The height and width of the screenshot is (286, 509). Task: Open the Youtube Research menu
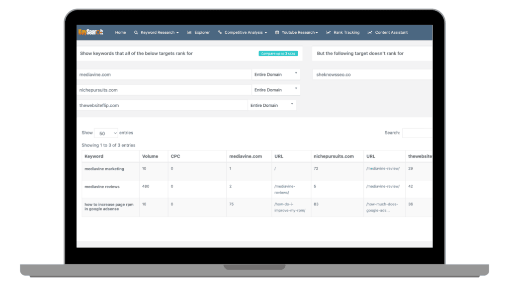coord(300,32)
